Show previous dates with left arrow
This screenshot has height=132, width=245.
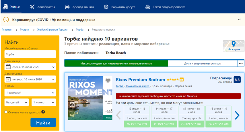click(x=118, y=115)
